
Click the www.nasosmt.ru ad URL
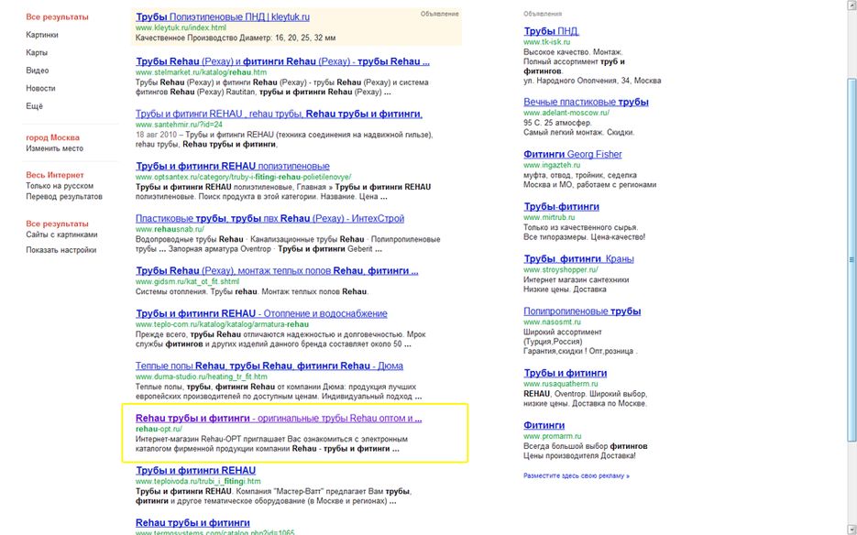tap(552, 322)
